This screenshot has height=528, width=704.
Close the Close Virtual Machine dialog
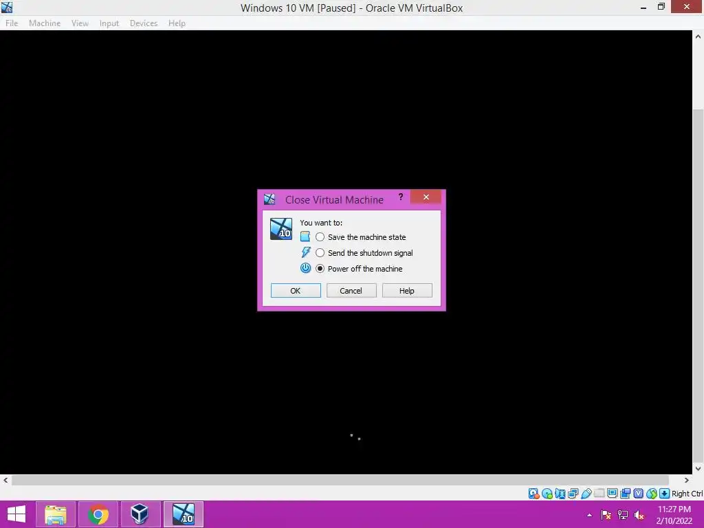pos(426,197)
